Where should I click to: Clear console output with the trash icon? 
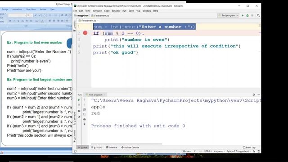pyautogui.click(x=85, y=124)
